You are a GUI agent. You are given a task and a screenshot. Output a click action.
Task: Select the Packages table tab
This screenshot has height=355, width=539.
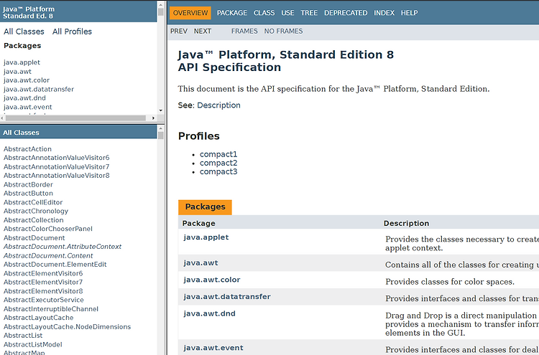pos(205,207)
